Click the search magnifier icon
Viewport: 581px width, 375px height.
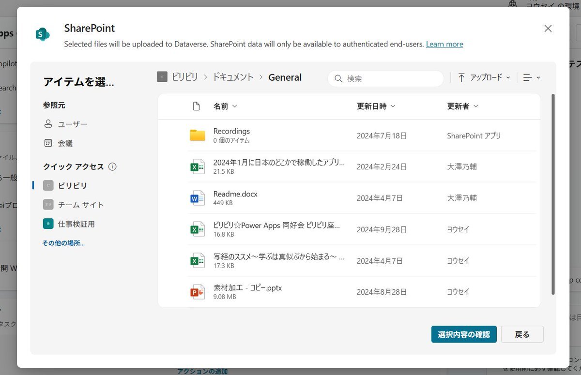click(338, 78)
